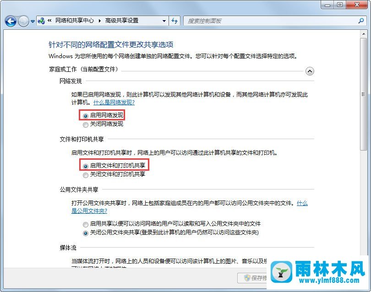Click the double chevron in the breadcrumb

[49, 21]
